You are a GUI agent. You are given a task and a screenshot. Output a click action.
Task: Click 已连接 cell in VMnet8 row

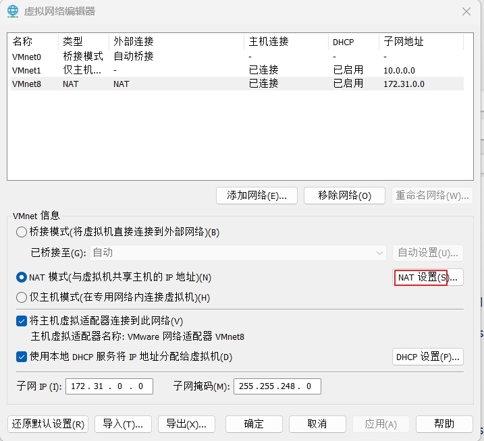pos(264,84)
